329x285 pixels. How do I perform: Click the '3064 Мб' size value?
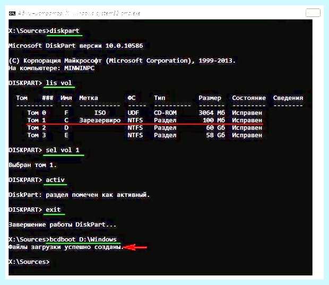(212, 113)
